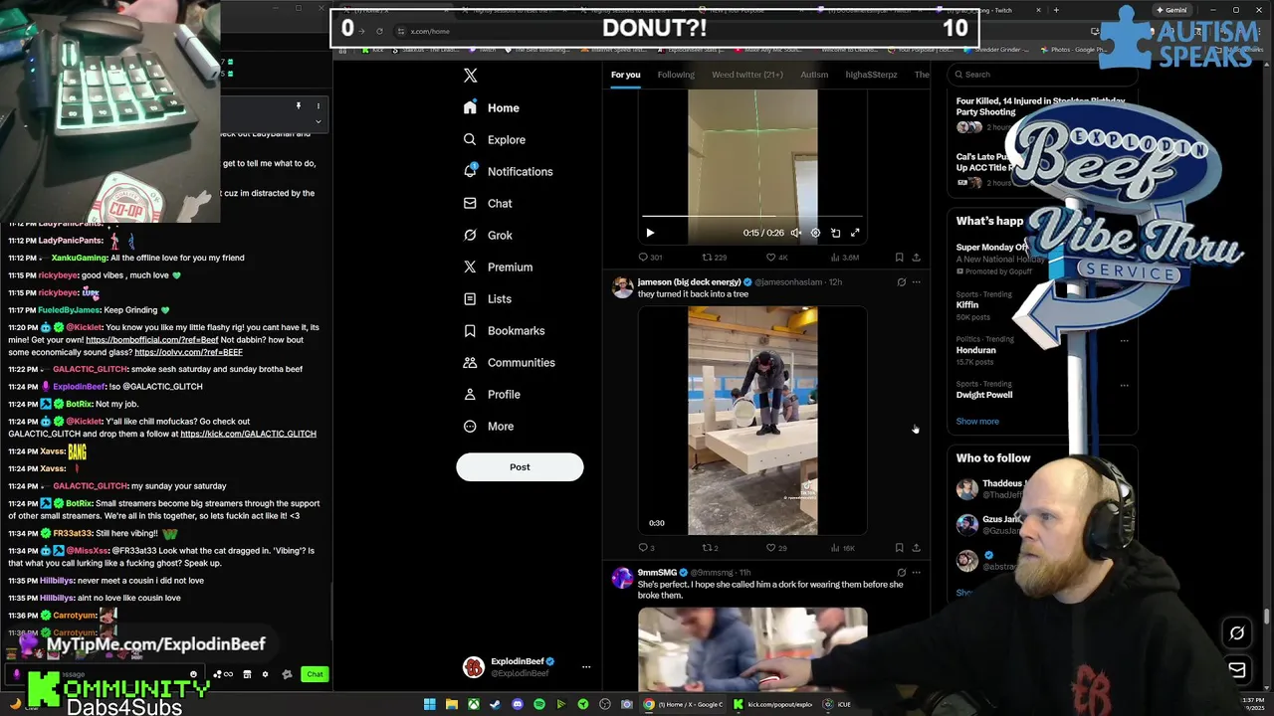Open Communities in the X sidebar
The image size is (1274, 716).
[x=509, y=362]
